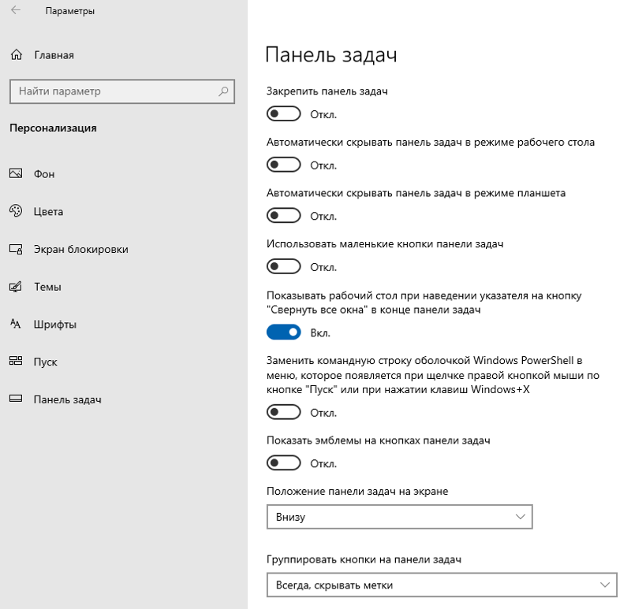The width and height of the screenshot is (631, 609).
Task: Click the Показать эмблемы на кнопках label
Action: pos(379,440)
